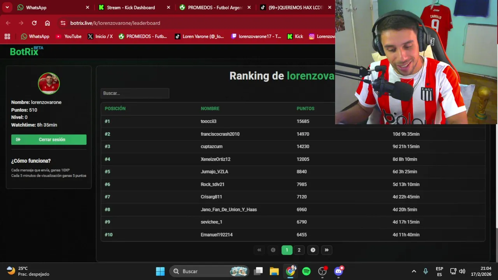
Task: Close the Stream - Kick Dashboard tab
Action: [168, 7]
